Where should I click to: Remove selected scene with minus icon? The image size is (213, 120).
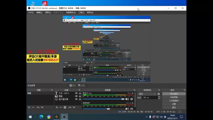pos(33,107)
